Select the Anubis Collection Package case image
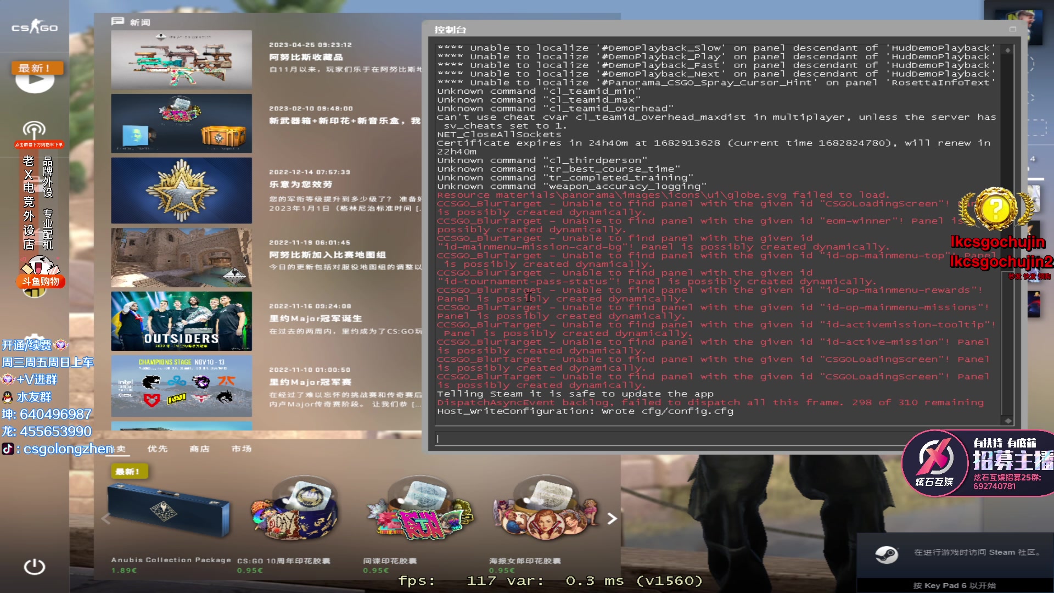Screen dimensions: 1054x593 [x=169, y=510]
